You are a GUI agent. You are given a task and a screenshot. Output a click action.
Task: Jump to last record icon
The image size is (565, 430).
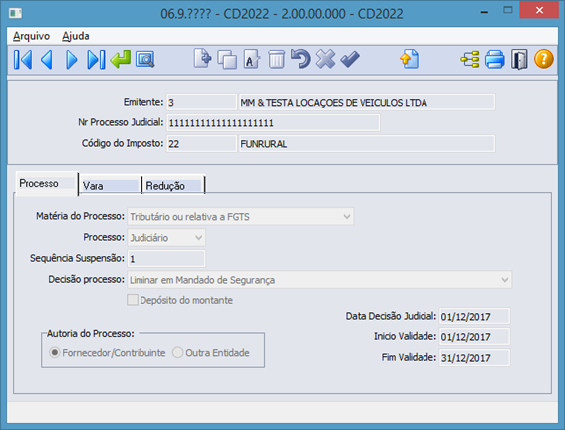(96, 60)
